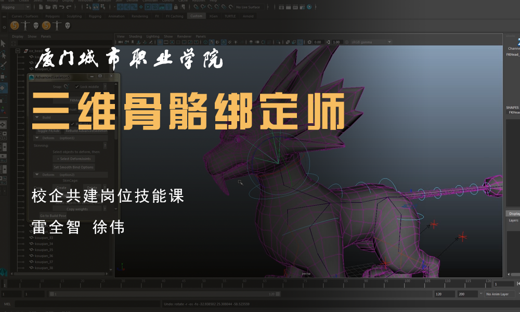Screen dimensions: 520x312
Task: Open the sRGB gamma color space dropdown
Action: 371,42
